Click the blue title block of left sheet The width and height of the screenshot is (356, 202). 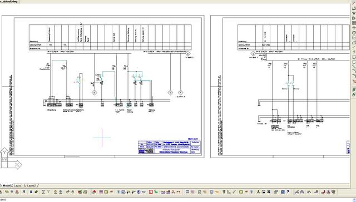(x=169, y=147)
